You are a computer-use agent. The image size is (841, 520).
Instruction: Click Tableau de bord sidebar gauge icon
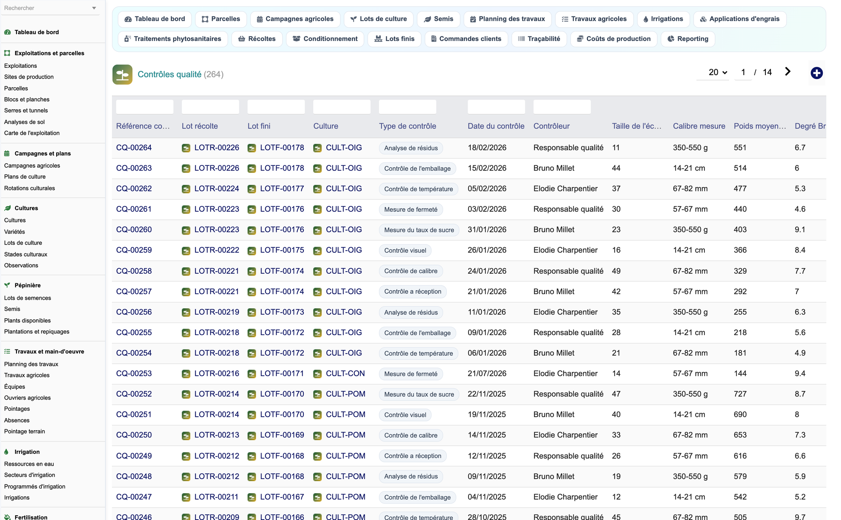pos(7,32)
